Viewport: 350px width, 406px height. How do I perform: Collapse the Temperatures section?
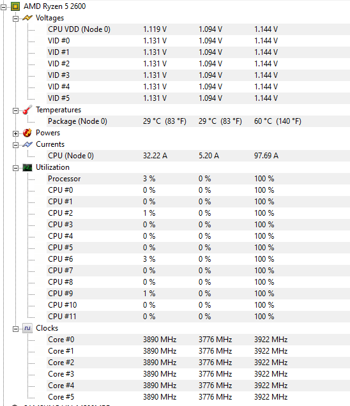pyautogui.click(x=15, y=111)
